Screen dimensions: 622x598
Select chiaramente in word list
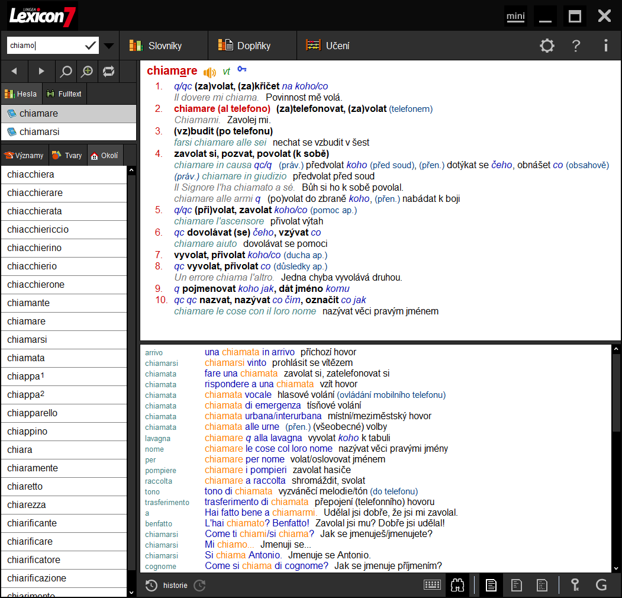point(64,468)
